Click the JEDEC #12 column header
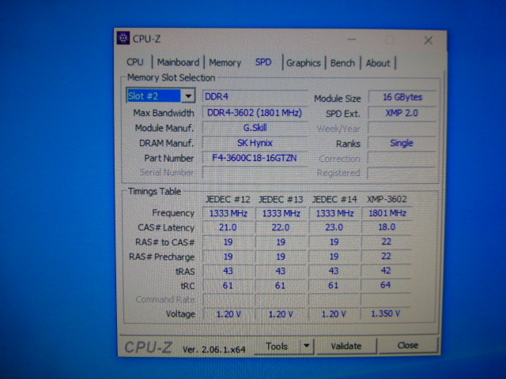 [228, 199]
